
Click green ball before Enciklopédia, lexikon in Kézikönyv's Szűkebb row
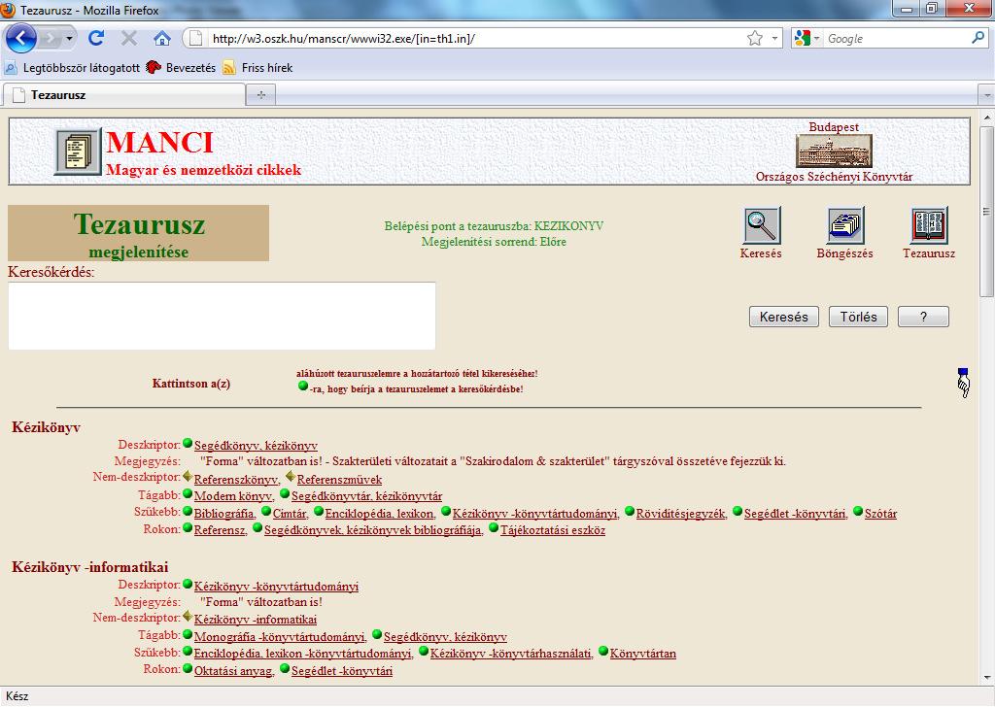(319, 511)
